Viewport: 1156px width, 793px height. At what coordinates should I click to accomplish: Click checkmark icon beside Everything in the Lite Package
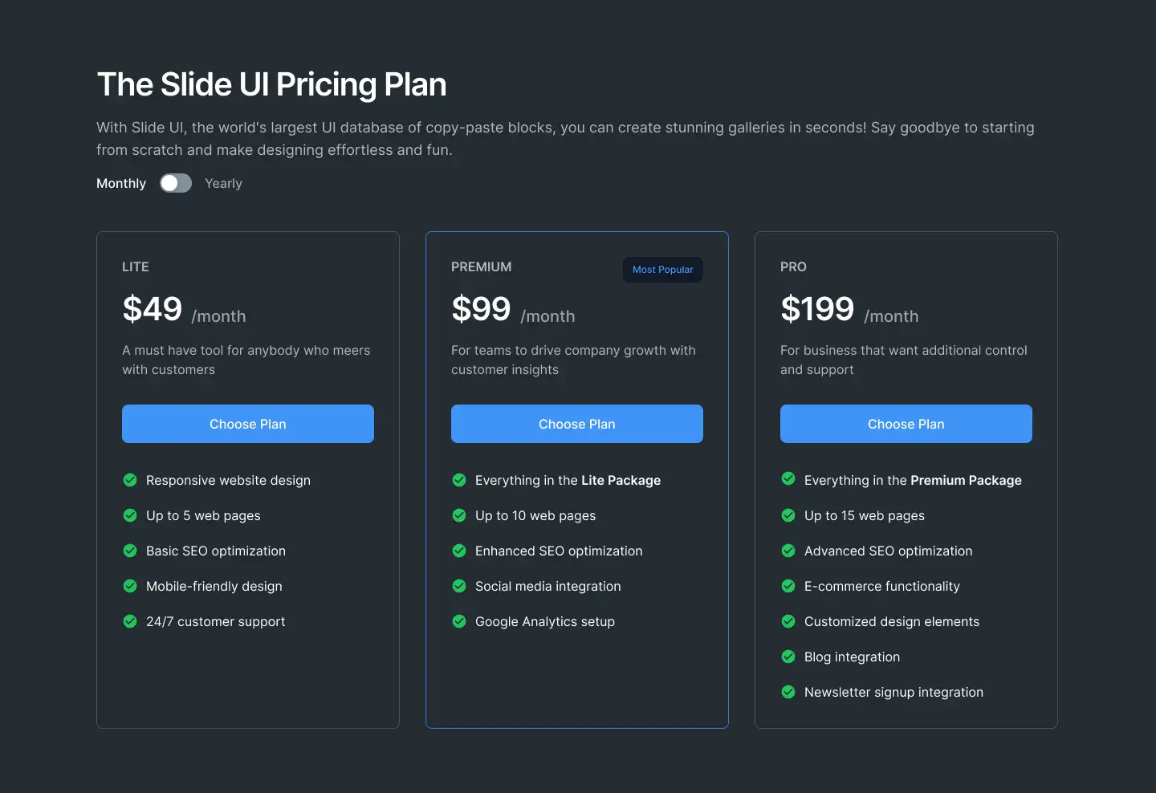point(459,480)
